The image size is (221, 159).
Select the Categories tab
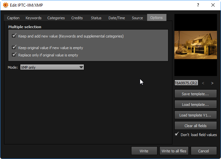pos(56,18)
